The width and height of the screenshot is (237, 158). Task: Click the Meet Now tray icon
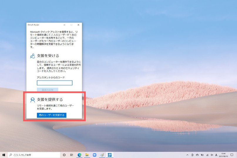[192, 155]
